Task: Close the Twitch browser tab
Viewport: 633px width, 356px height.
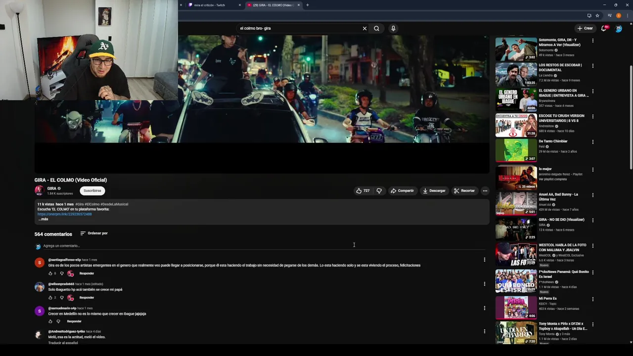Action: [240, 5]
